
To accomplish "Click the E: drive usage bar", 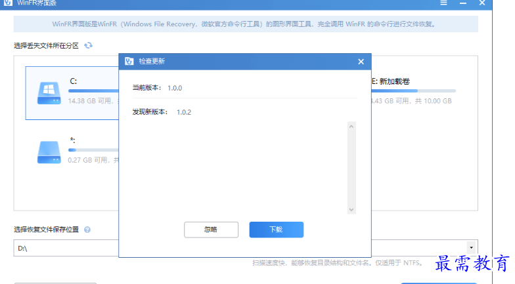I will [414, 91].
